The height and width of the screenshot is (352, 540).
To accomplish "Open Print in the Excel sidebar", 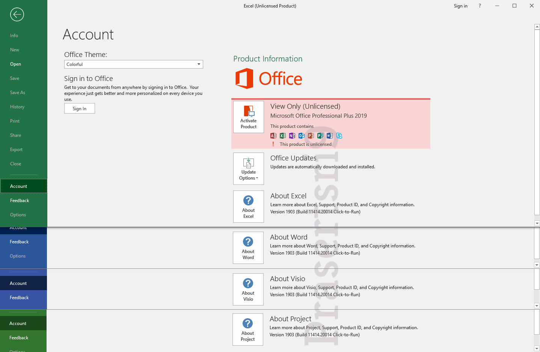I will click(24, 121).
